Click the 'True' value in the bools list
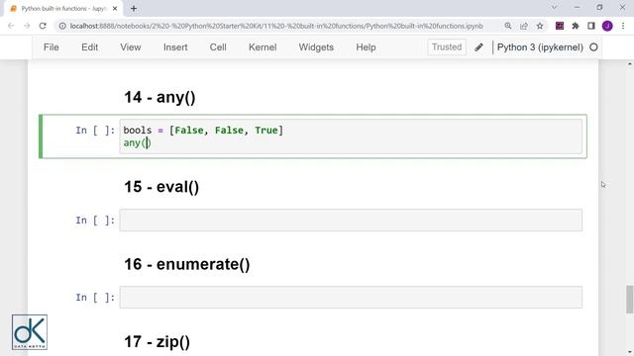 pyautogui.click(x=266, y=131)
